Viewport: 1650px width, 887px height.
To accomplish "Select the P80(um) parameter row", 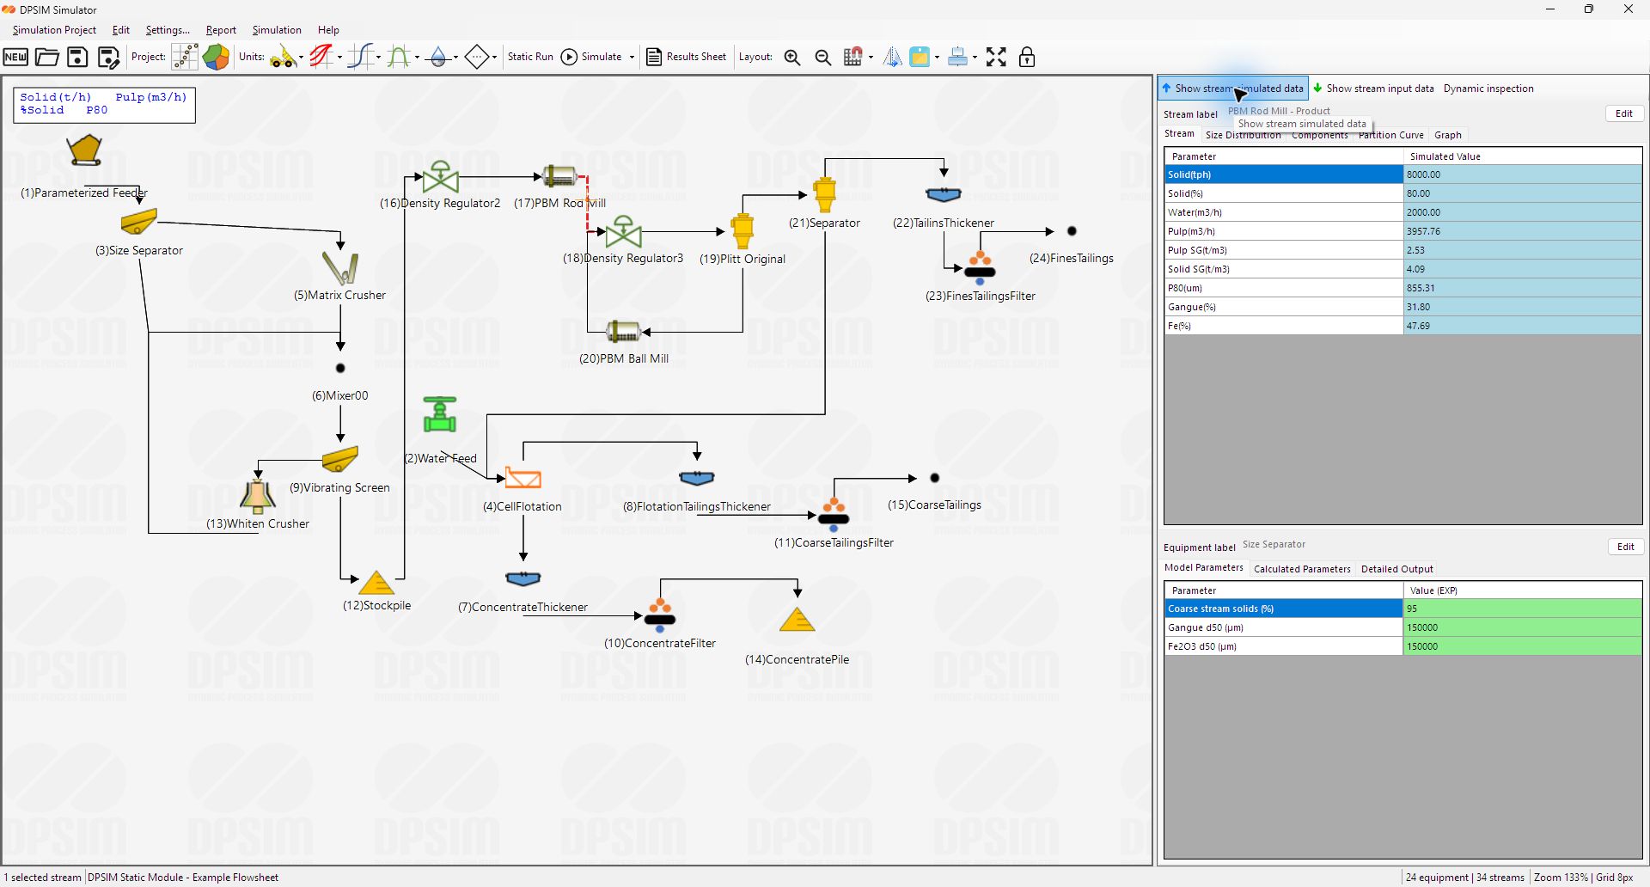I will (1403, 288).
